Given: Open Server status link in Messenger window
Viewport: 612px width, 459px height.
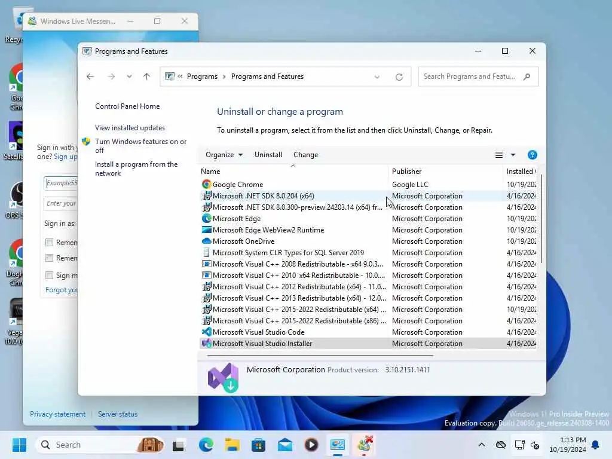Looking at the screenshot, I should [118, 414].
